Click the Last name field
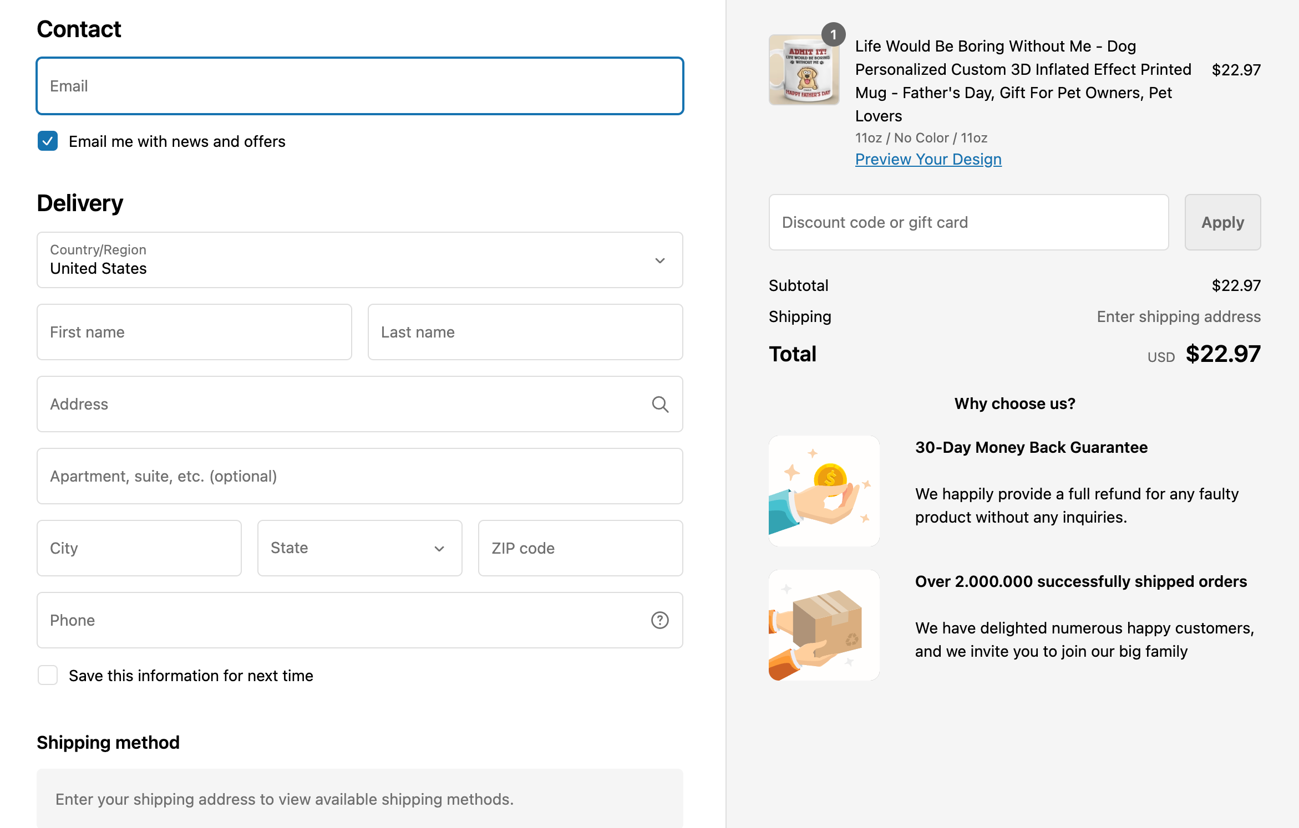This screenshot has height=828, width=1299. [525, 332]
